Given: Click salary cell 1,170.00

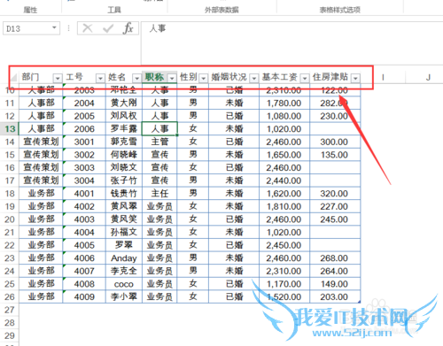Looking at the screenshot, I should (284, 284).
